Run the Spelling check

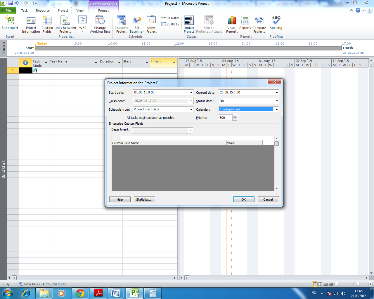tap(276, 23)
